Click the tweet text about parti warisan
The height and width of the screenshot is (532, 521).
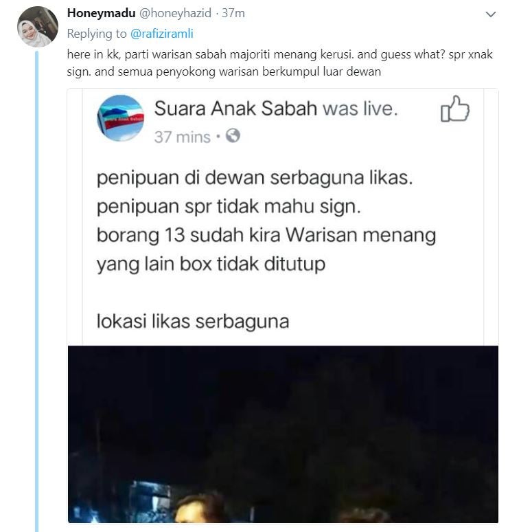280,63
